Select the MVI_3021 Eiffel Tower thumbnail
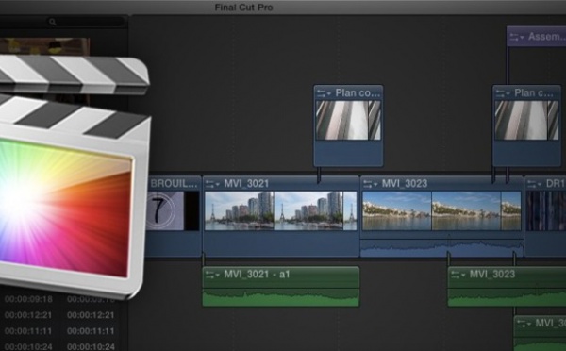The image size is (566, 351). (x=280, y=211)
